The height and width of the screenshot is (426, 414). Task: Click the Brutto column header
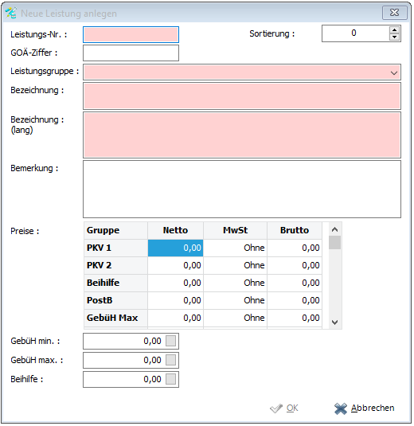295,231
